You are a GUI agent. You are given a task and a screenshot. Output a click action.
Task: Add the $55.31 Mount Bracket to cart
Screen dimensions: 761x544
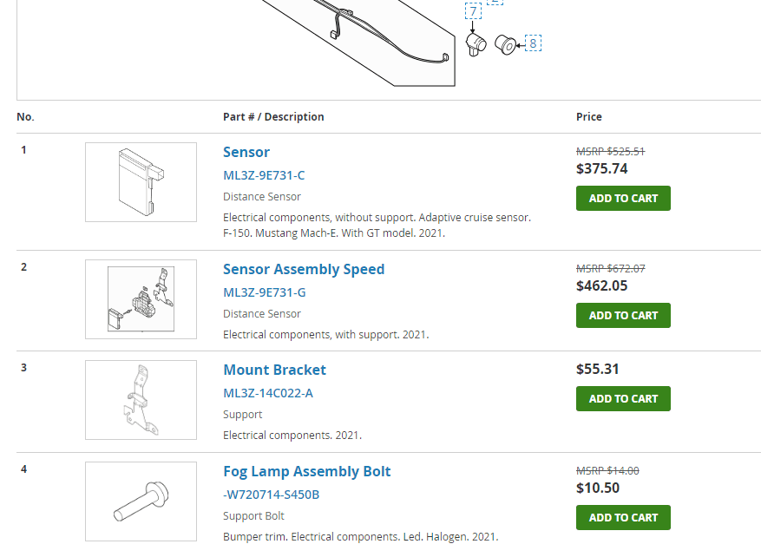(x=623, y=398)
